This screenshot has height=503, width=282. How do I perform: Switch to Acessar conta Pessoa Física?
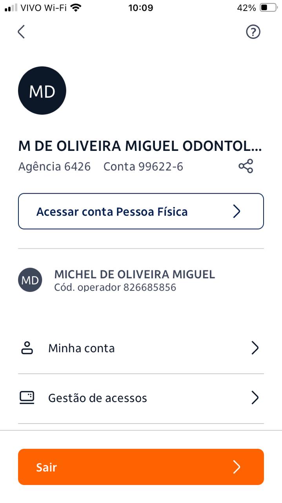click(112, 211)
